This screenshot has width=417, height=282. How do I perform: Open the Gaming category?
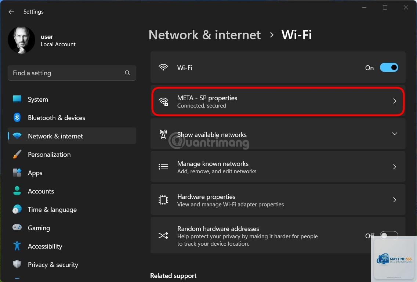(72, 228)
